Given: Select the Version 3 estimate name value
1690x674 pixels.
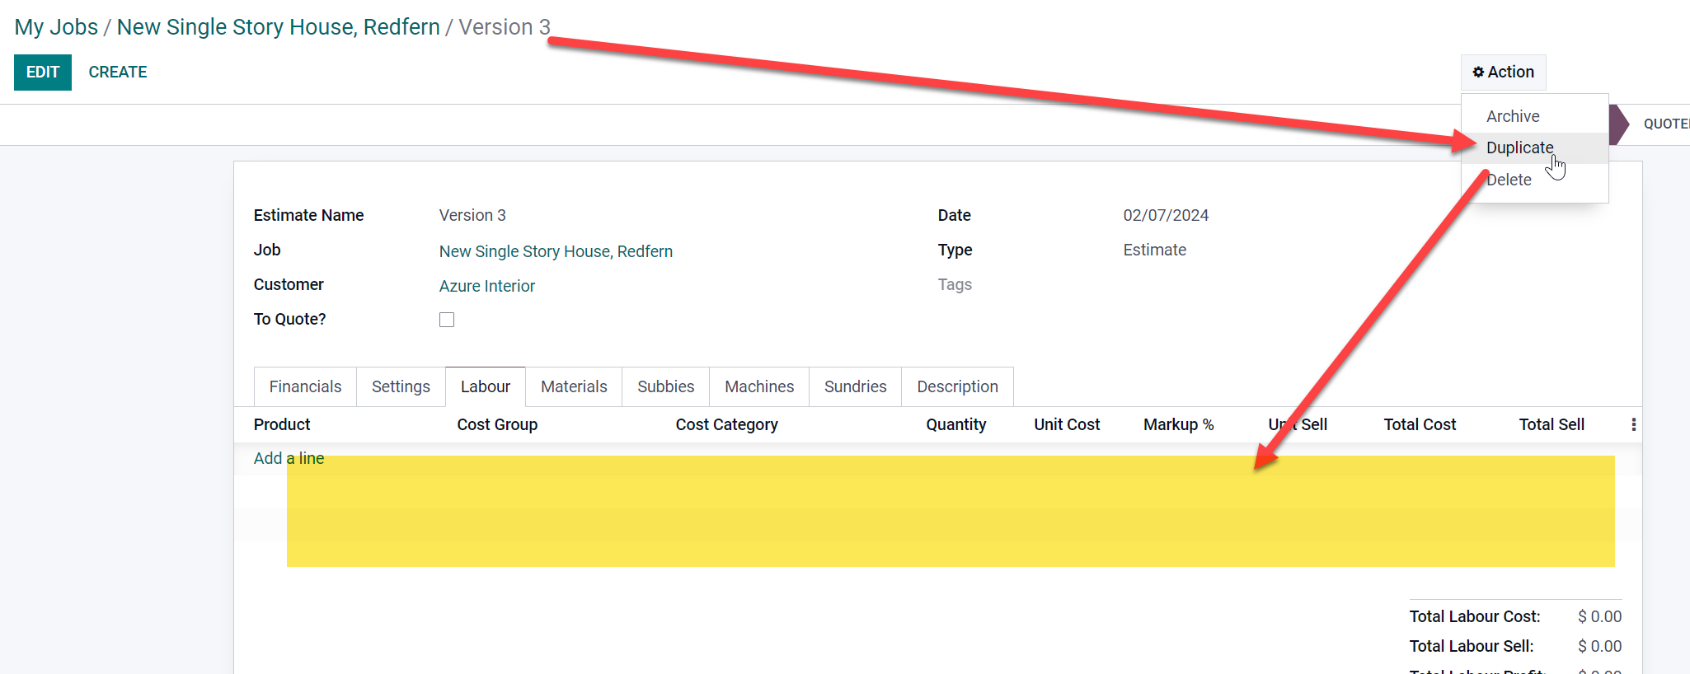Looking at the screenshot, I should tap(472, 215).
